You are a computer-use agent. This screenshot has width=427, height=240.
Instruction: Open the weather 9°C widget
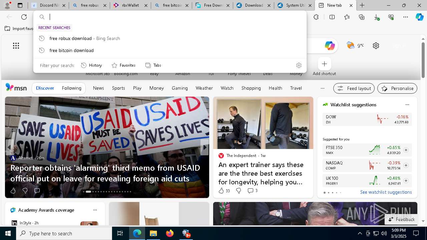[x=355, y=45]
